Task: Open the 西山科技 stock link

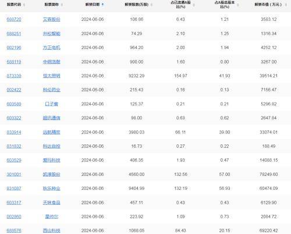Action: click(51, 231)
